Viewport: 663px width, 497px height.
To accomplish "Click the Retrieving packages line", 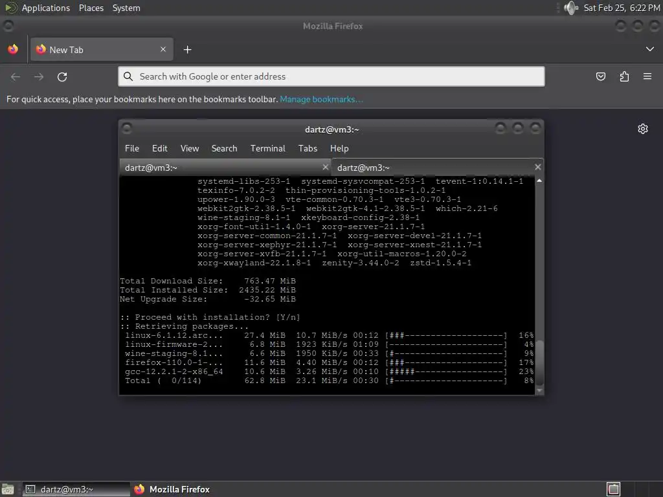I will tap(184, 326).
